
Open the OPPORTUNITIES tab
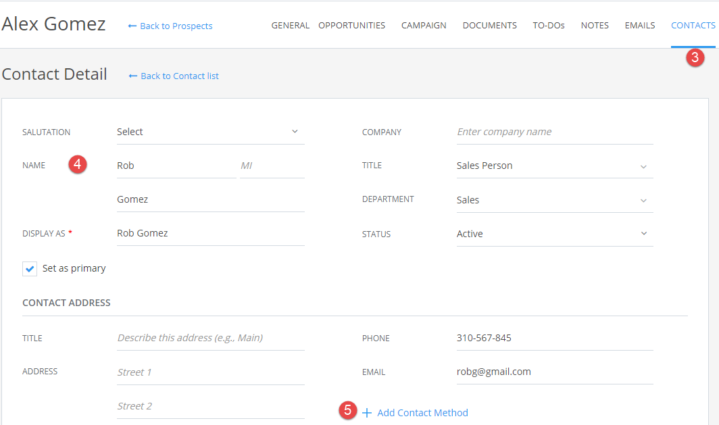click(351, 26)
